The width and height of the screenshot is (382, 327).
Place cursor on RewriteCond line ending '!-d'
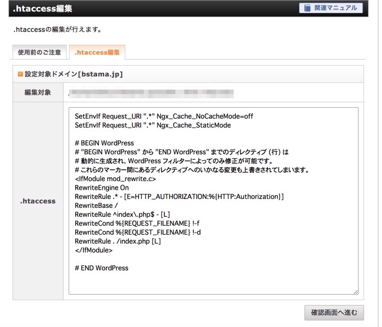(137, 232)
